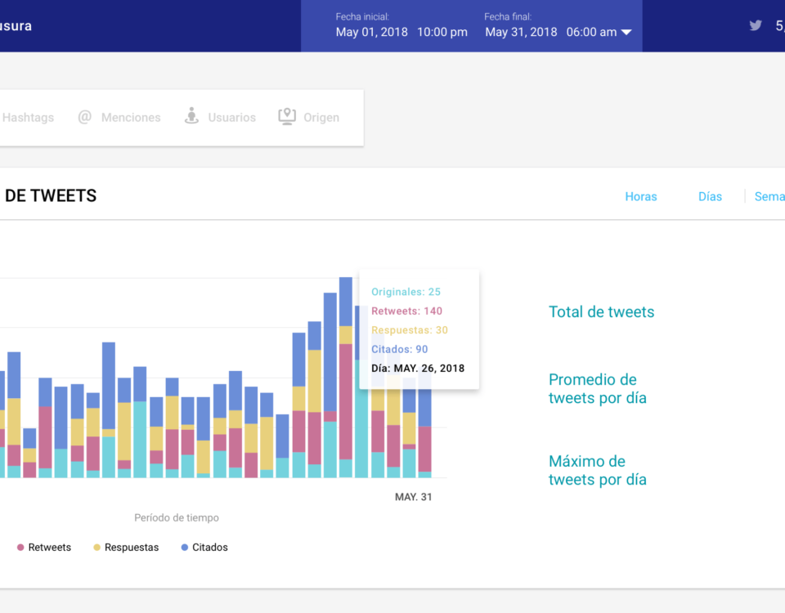Click the Twitter bird icon in the header
This screenshot has height=613, width=785.
(x=756, y=25)
